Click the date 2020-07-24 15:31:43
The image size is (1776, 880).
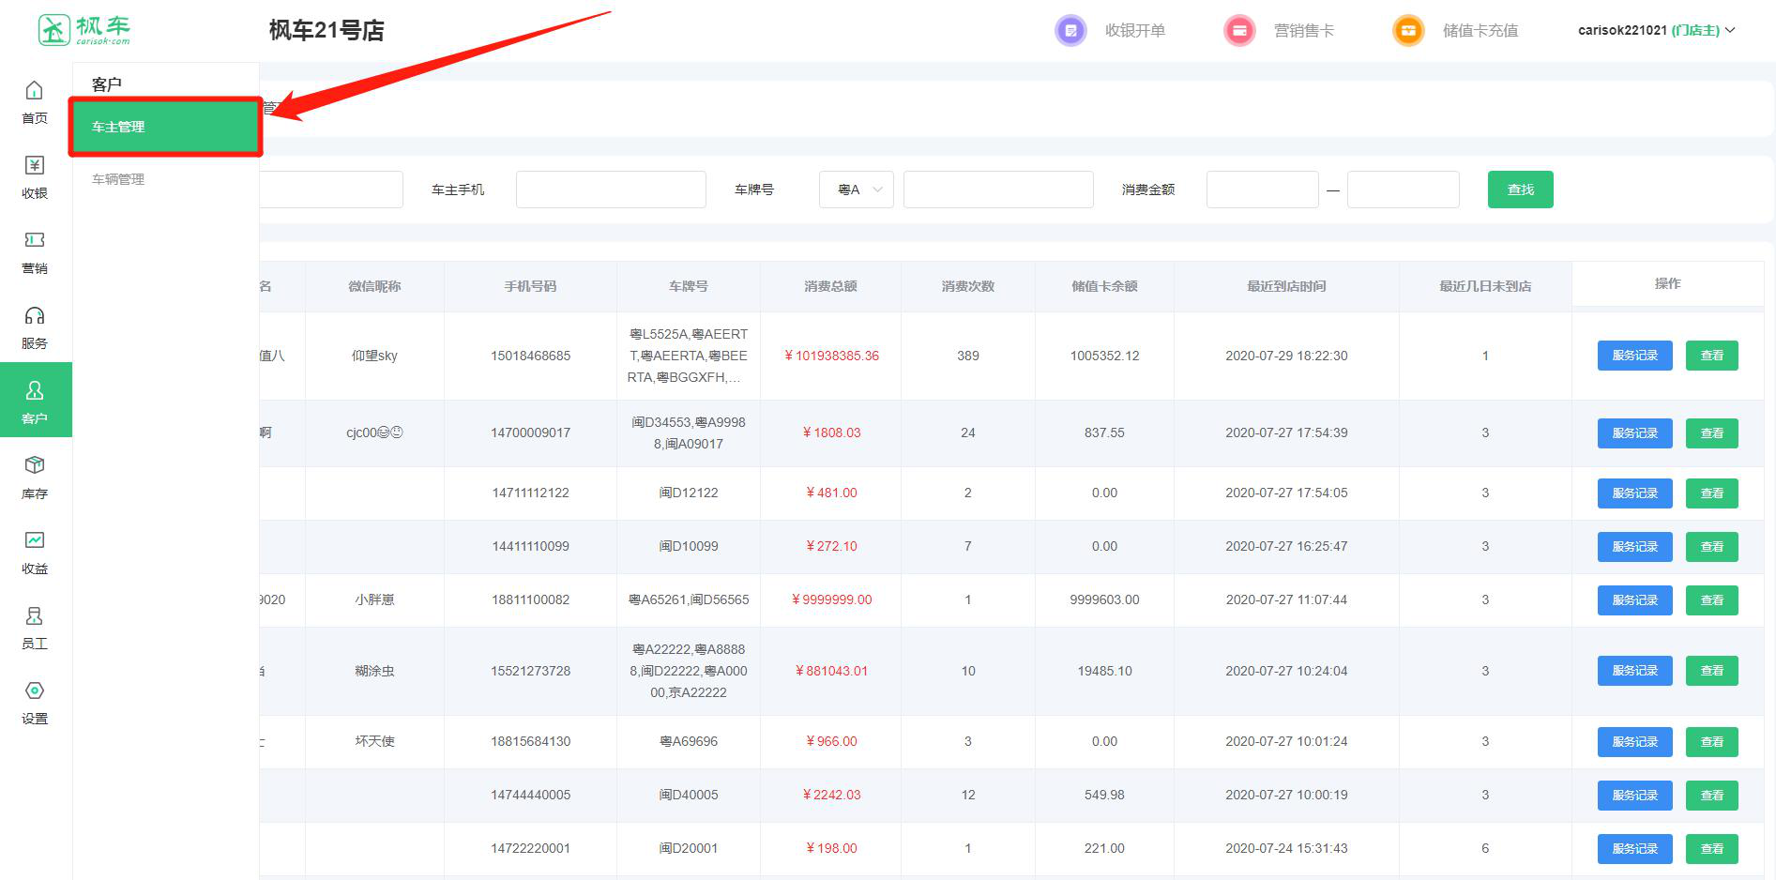pyautogui.click(x=1286, y=848)
